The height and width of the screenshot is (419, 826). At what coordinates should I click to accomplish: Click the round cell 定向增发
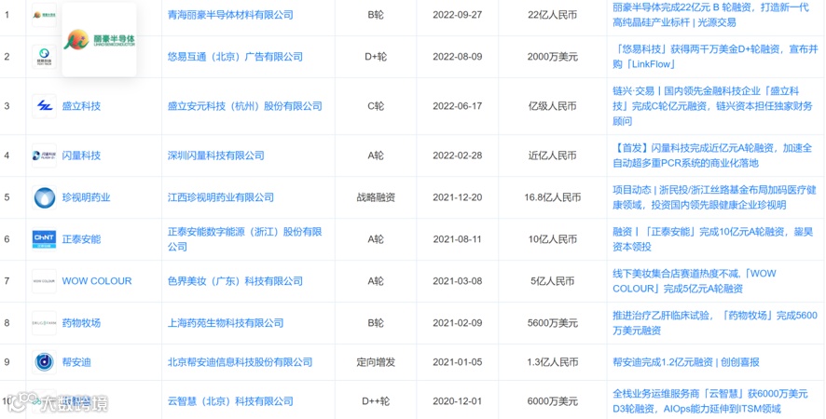click(376, 362)
